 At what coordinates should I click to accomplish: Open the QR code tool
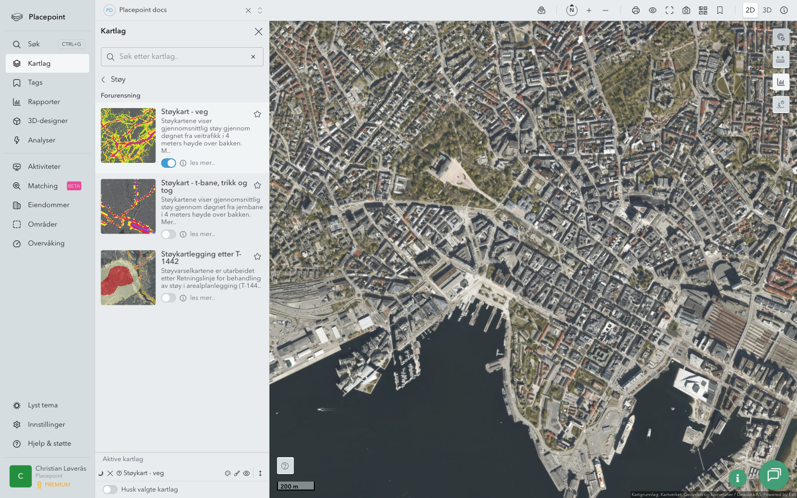click(x=703, y=10)
